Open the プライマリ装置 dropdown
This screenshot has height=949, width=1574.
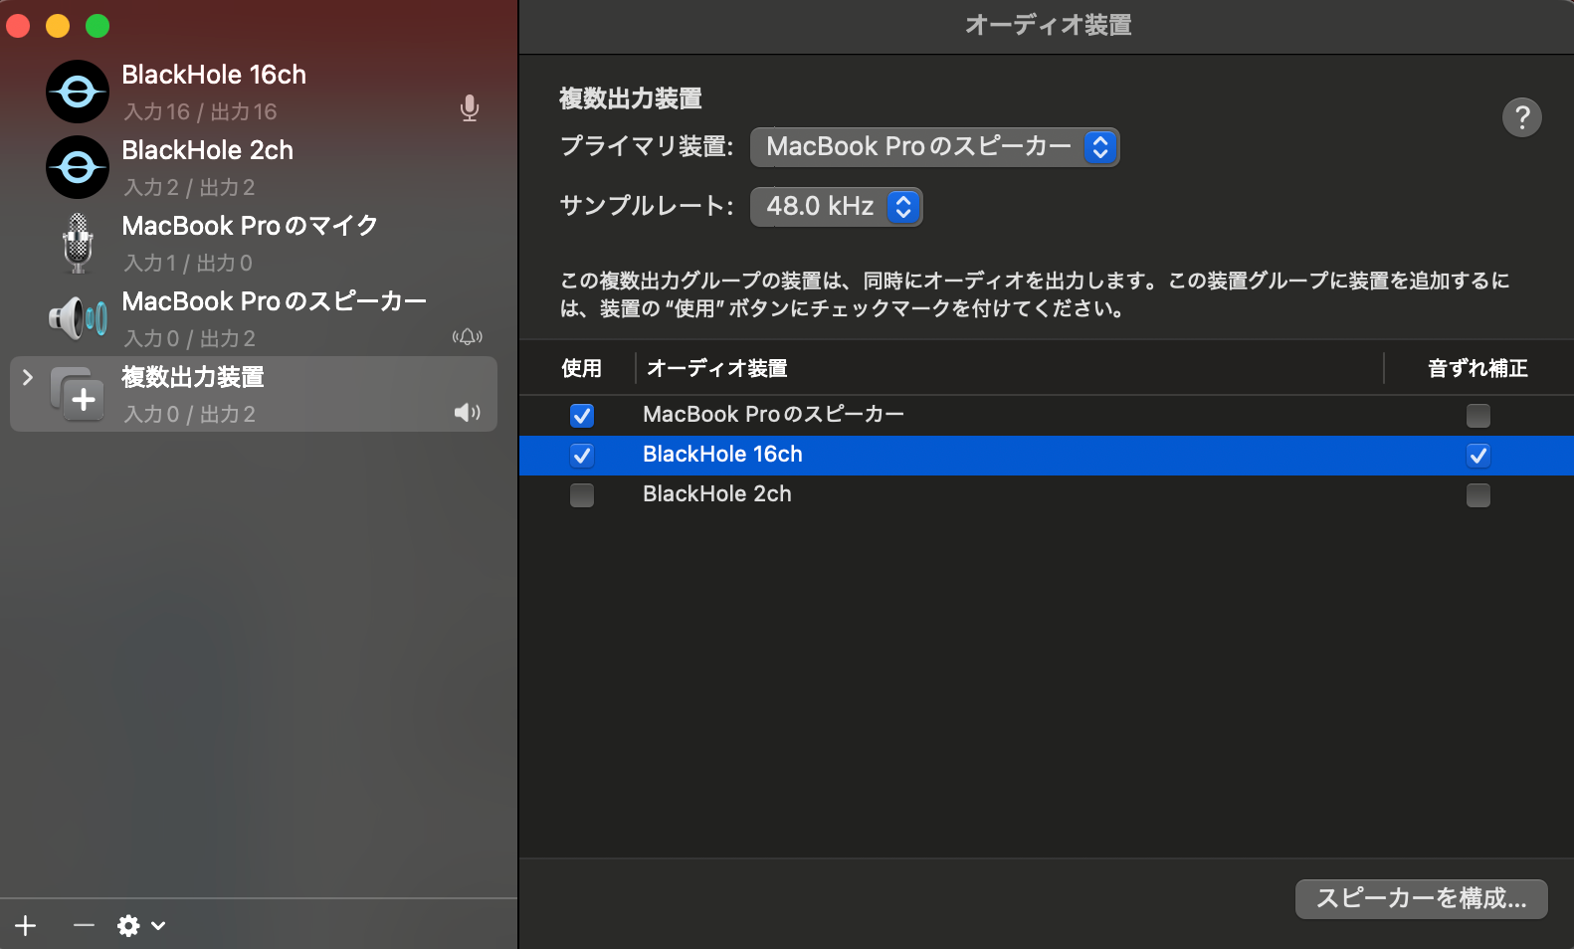[x=935, y=147]
